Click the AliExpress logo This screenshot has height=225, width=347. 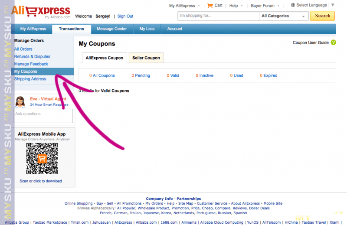pos(41,12)
